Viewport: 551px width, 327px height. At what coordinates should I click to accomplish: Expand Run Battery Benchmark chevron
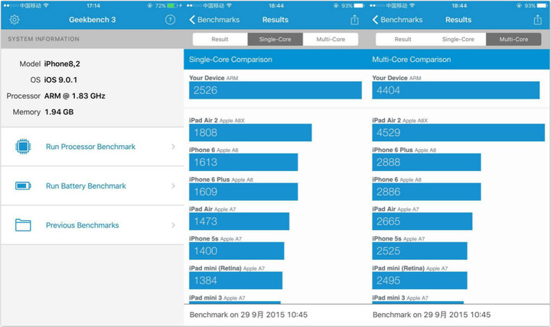173,186
